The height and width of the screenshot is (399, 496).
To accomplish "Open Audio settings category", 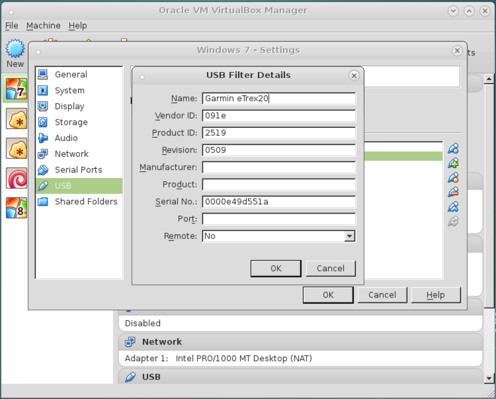I will (x=79, y=138).
